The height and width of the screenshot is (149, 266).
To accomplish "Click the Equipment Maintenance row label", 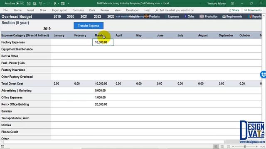I will pos(17,49).
